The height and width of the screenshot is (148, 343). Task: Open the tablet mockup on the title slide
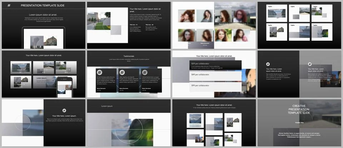(x=44, y=38)
